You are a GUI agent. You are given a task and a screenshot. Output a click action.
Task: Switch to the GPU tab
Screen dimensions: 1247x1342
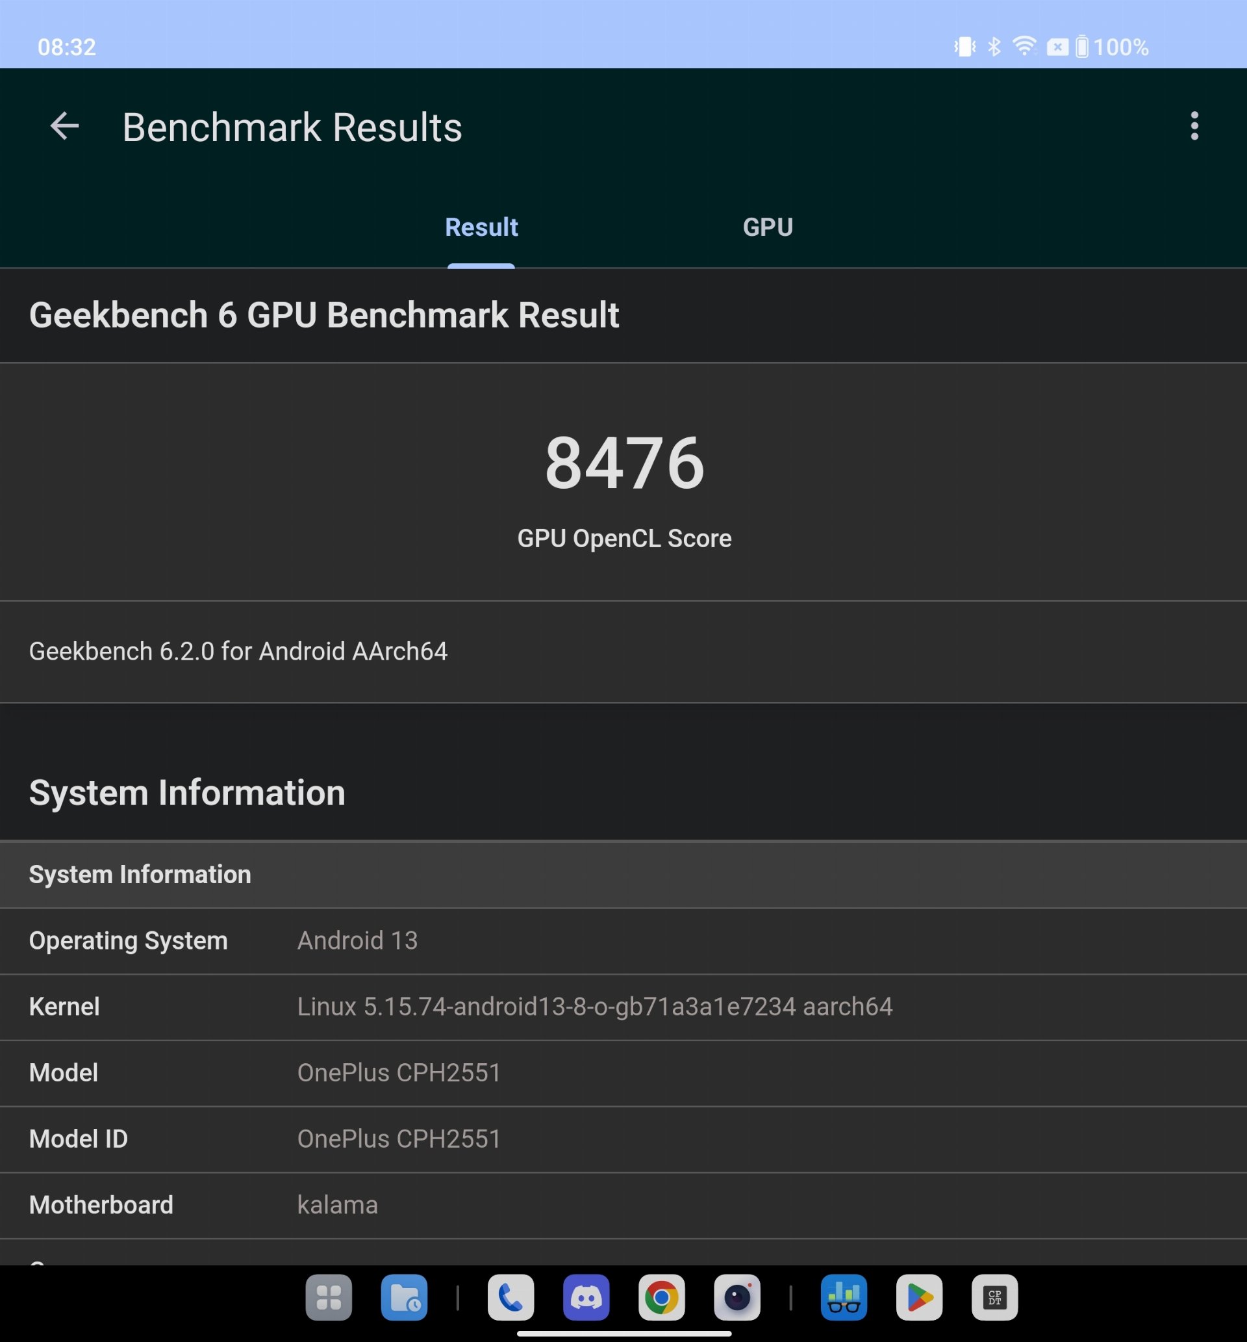(x=767, y=227)
